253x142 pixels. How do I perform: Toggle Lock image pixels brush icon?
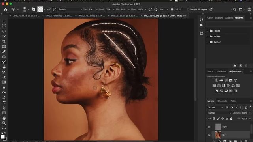(x=218, y=118)
